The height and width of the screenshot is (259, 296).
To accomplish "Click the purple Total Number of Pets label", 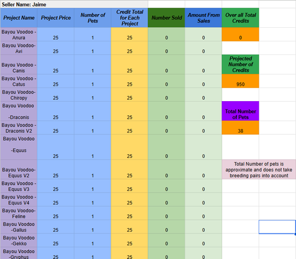I will tap(240, 111).
